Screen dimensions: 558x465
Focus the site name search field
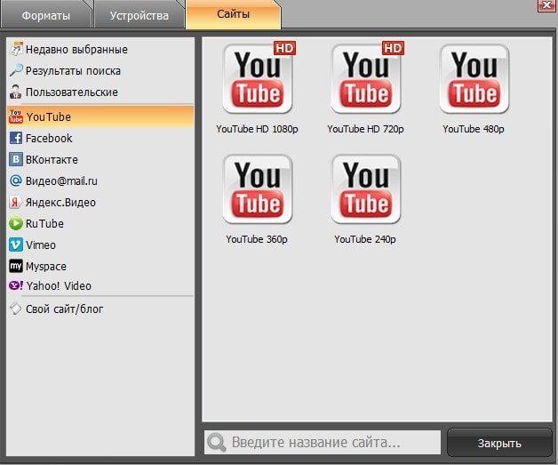pos(323,443)
